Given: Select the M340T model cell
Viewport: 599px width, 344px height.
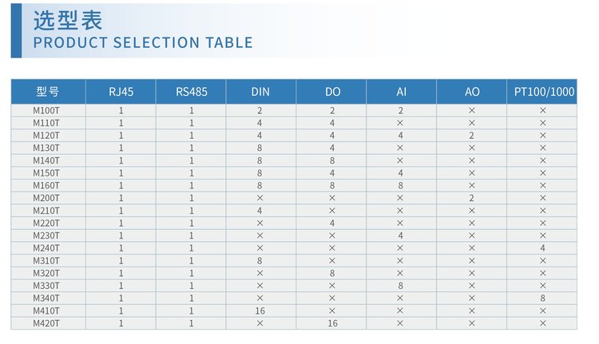Looking at the screenshot, I should (x=46, y=299).
